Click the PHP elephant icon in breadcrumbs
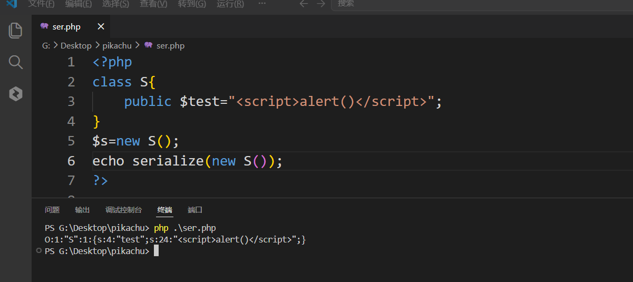 148,45
